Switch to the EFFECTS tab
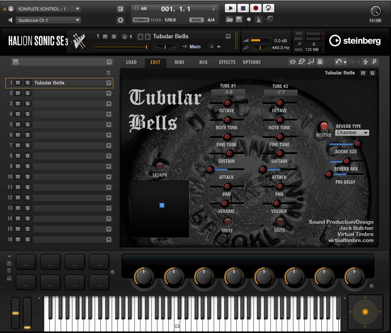 point(227,62)
